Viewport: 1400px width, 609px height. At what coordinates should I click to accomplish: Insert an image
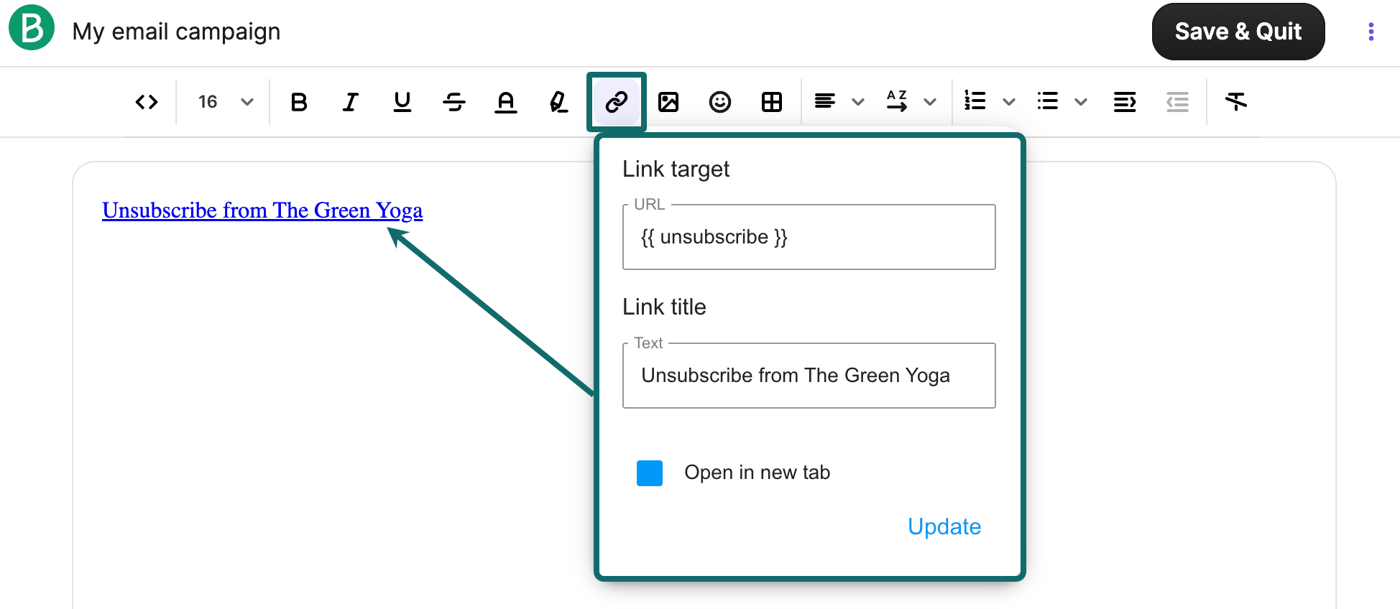pyautogui.click(x=668, y=102)
